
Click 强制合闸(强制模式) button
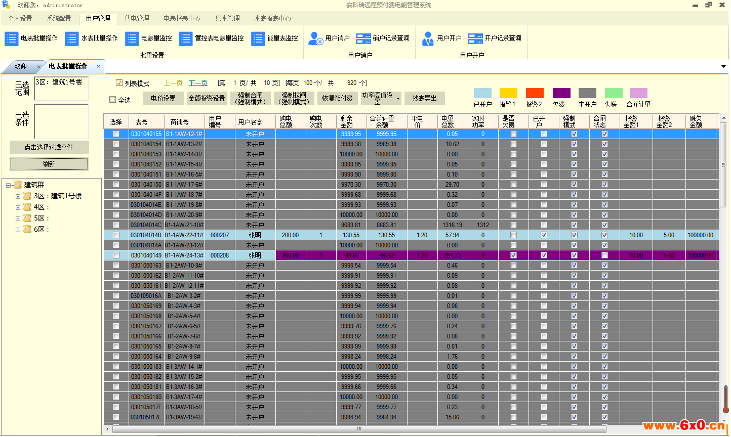pos(250,98)
